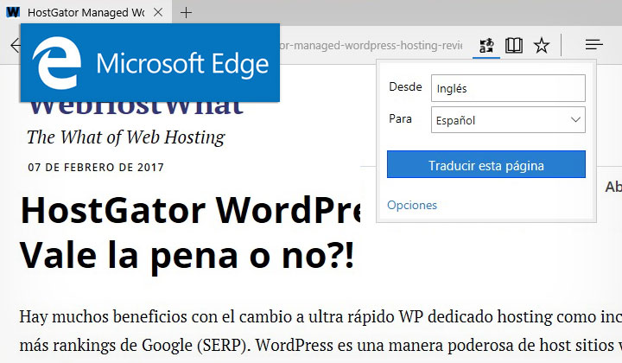Click the tagline The What of Web Hosting
The width and height of the screenshot is (622, 363).
pyautogui.click(x=126, y=137)
